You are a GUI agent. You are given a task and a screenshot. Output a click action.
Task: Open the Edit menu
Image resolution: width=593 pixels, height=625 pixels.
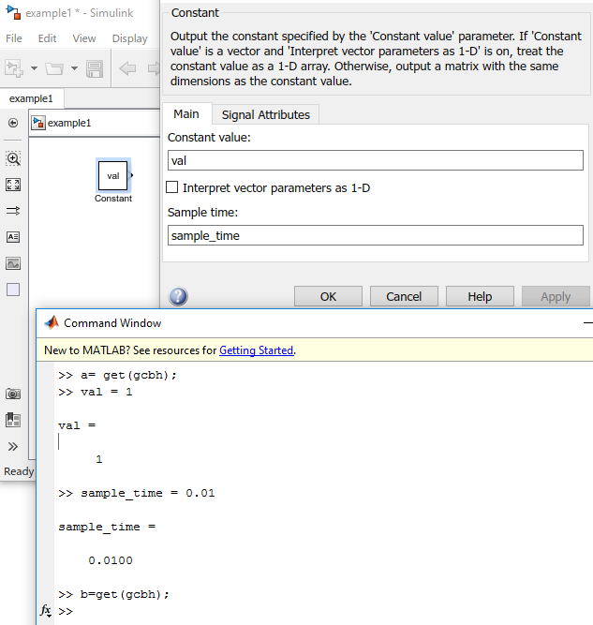pos(47,38)
